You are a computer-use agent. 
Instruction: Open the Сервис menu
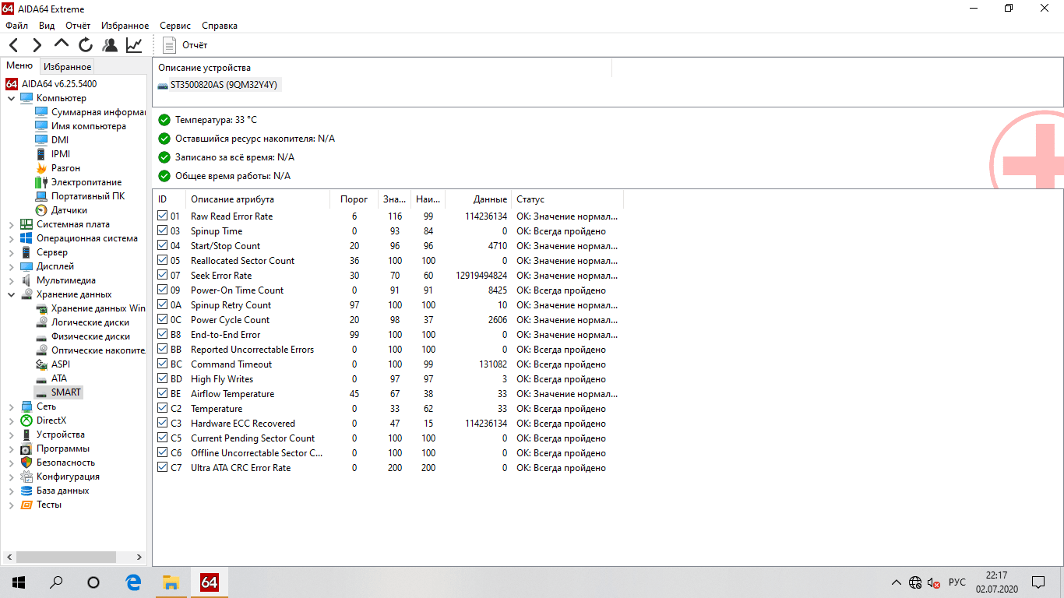[x=175, y=26]
